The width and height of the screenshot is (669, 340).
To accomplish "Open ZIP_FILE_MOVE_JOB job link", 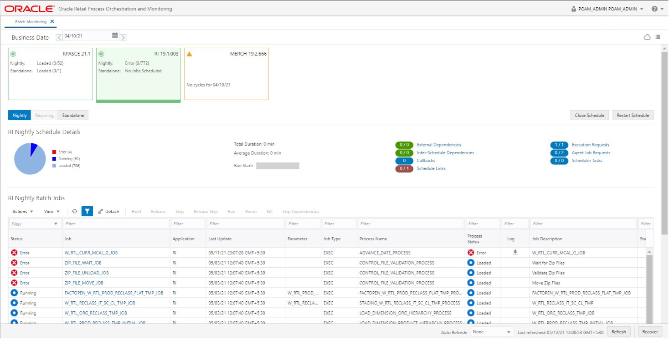I will coord(84,283).
